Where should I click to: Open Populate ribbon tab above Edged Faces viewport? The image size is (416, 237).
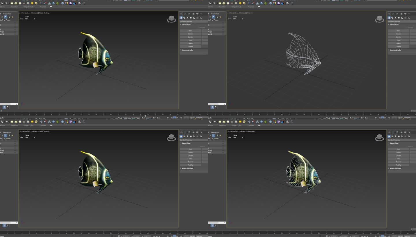point(251,125)
